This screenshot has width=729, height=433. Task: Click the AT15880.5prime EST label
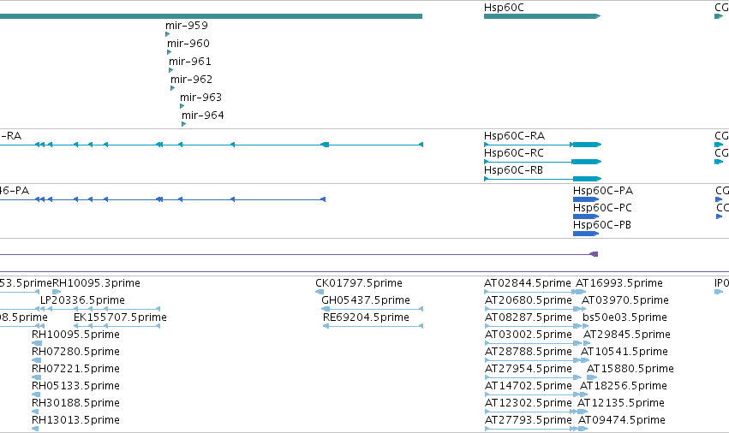tap(630, 369)
